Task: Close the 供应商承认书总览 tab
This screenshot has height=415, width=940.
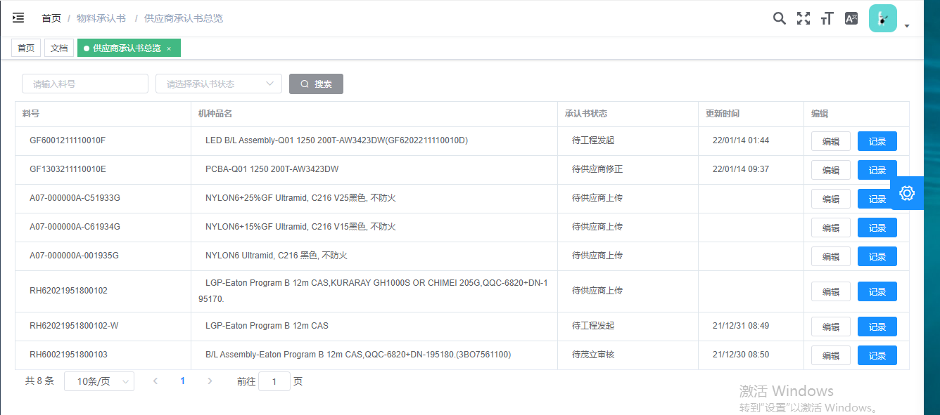Action: (x=169, y=48)
